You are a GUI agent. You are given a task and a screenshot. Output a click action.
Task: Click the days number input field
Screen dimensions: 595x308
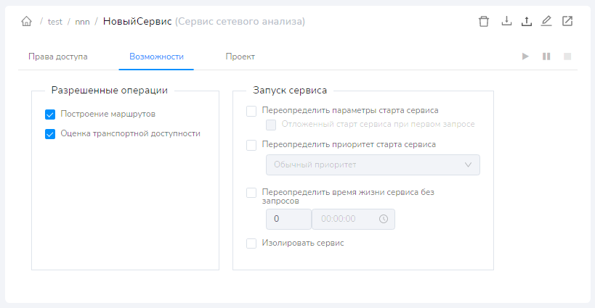point(288,219)
